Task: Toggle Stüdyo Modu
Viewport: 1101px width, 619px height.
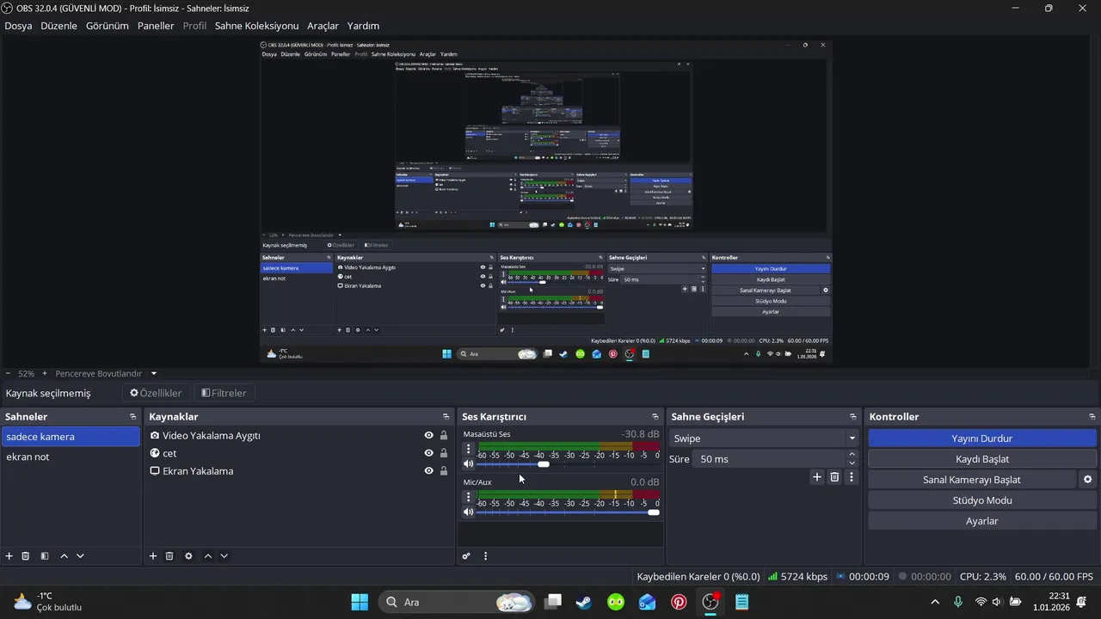Action: pyautogui.click(x=981, y=500)
